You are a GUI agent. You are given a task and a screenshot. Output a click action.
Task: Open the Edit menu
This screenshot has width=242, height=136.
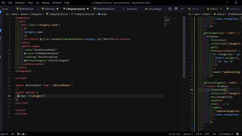[x=10, y=3]
